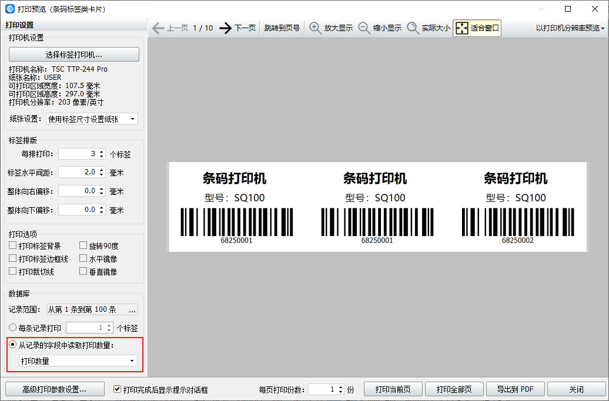Increase labels per row spinner up
Image resolution: width=609 pixels, height=401 pixels.
click(x=101, y=151)
